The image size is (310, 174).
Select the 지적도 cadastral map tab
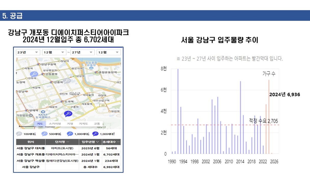[83, 124]
